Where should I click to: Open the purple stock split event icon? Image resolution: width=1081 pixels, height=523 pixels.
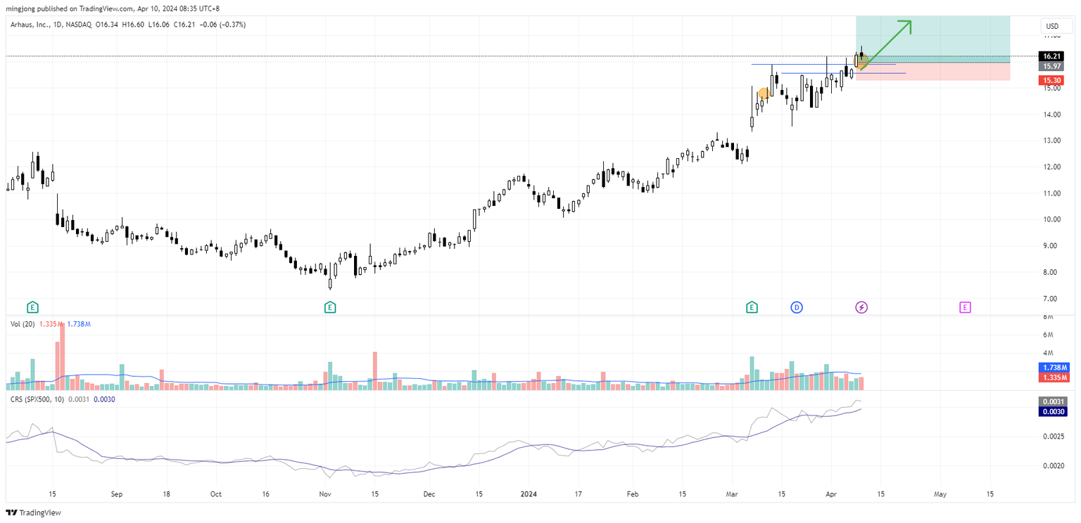coord(861,307)
